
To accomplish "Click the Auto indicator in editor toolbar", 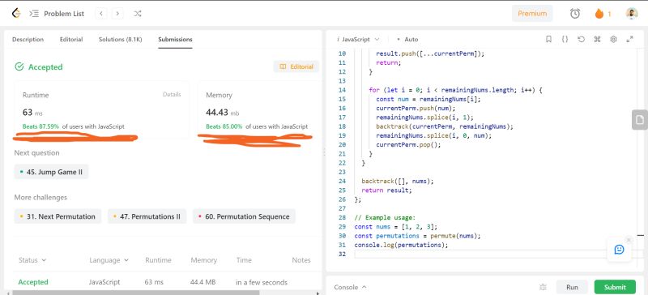I will [x=407, y=39].
